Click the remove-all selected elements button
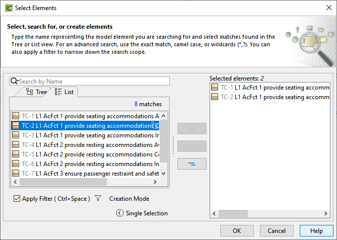Screen dimensions: 337x240 click(x=191, y=164)
